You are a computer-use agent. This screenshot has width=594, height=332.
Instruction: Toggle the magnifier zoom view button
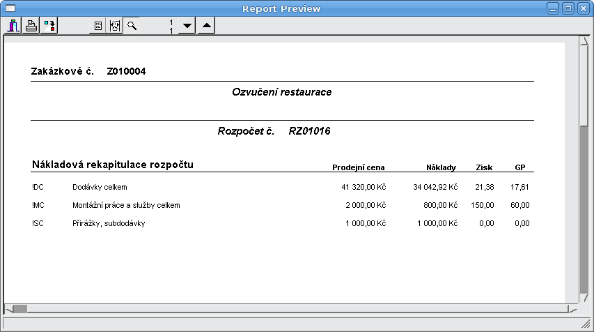(131, 26)
